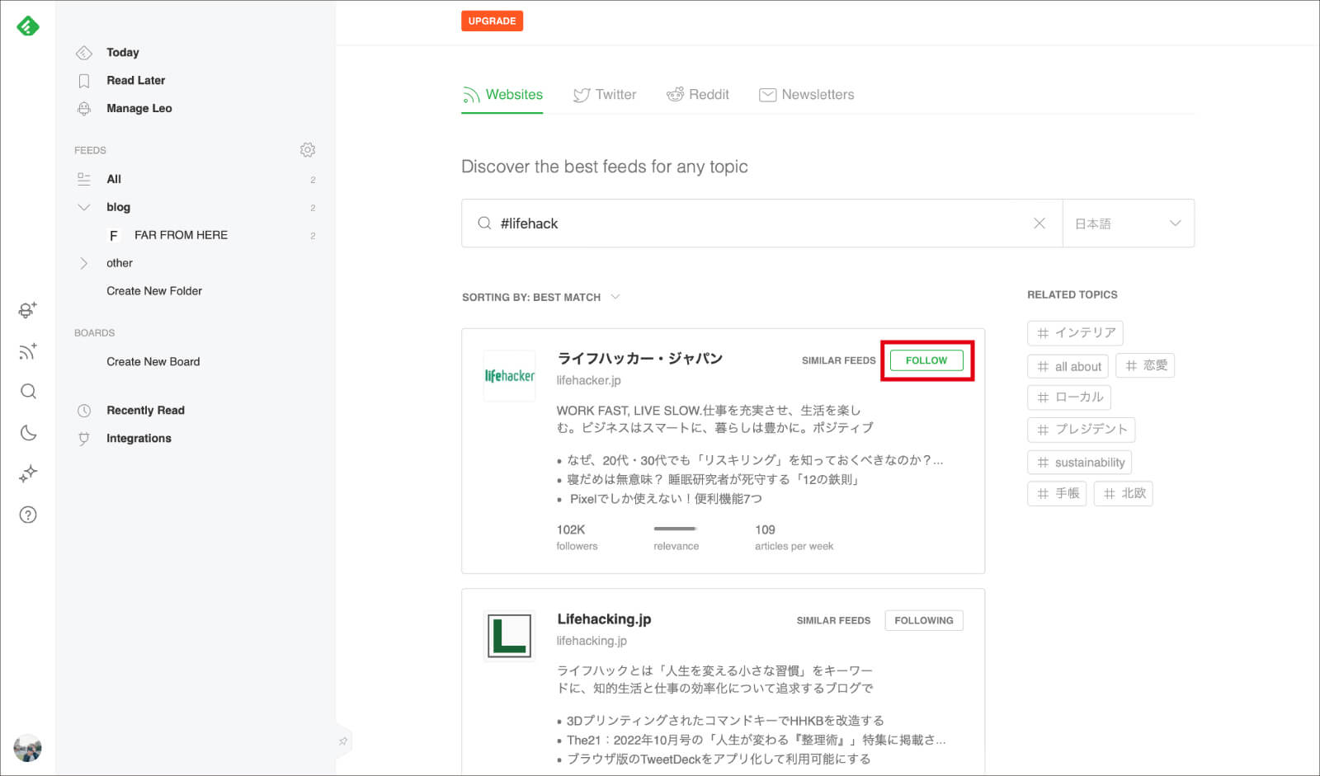Open Recently Read

point(145,410)
